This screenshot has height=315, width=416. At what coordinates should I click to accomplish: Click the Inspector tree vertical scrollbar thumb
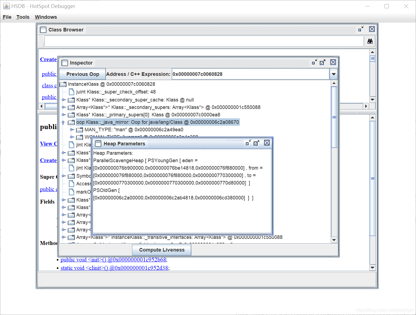pos(334,117)
